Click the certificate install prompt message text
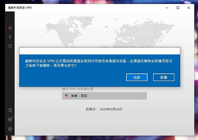The width and height of the screenshot is (198, 140). tap(99, 63)
